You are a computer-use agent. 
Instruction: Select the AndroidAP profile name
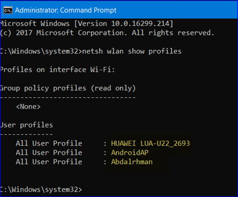(130, 153)
